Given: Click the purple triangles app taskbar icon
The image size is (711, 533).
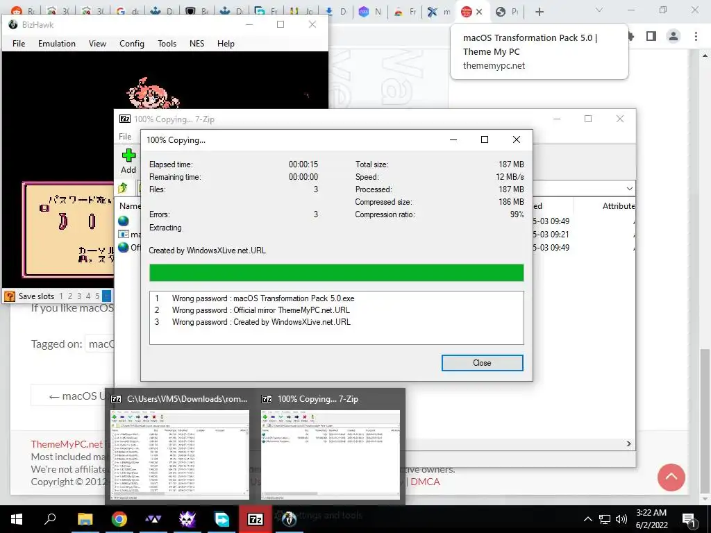Looking at the screenshot, I should pyautogui.click(x=153, y=519).
